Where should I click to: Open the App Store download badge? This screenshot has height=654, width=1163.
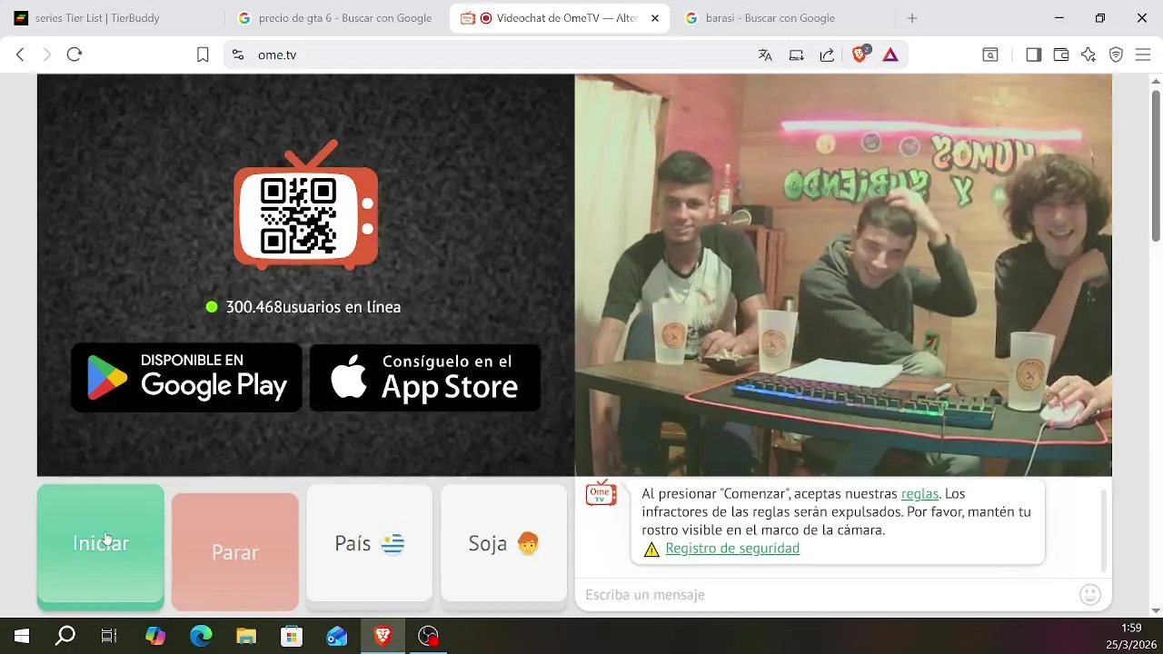[x=425, y=377]
